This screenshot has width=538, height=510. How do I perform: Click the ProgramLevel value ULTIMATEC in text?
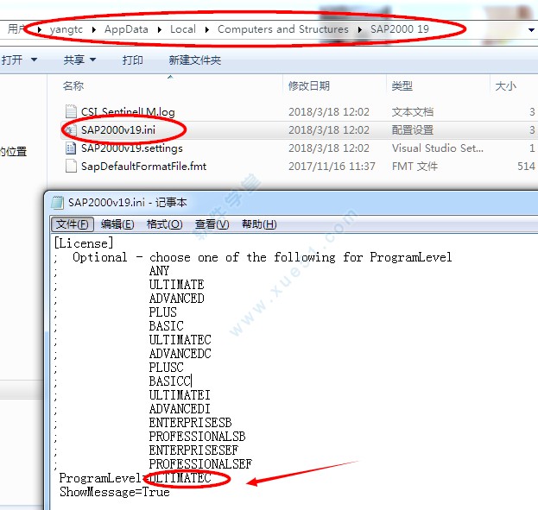pos(180,478)
